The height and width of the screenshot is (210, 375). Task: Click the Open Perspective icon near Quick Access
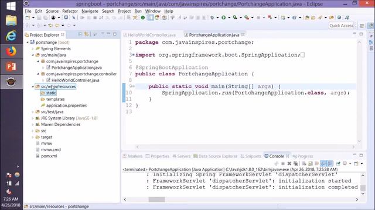362,26
